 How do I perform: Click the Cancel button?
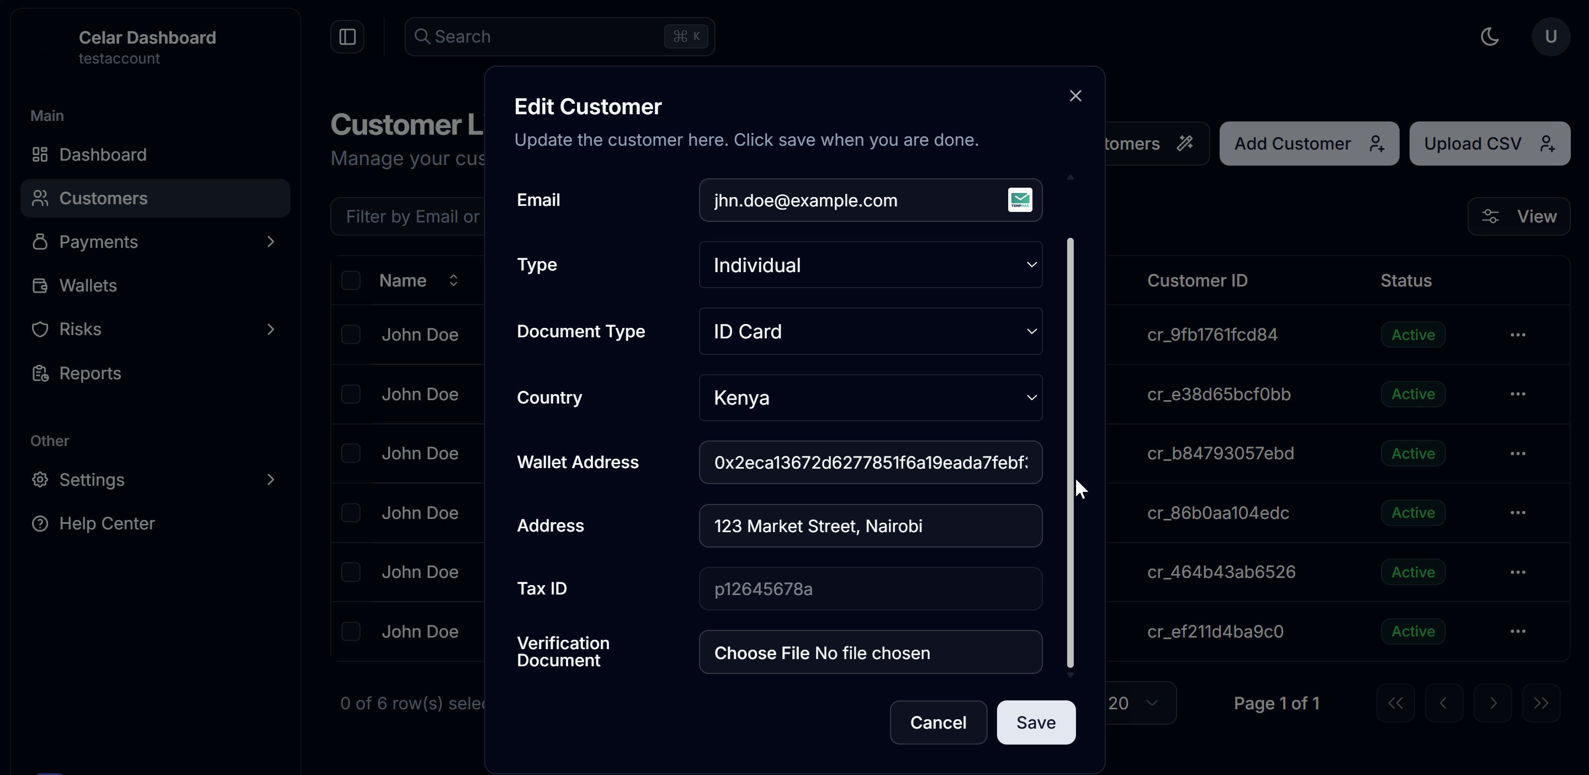(937, 723)
